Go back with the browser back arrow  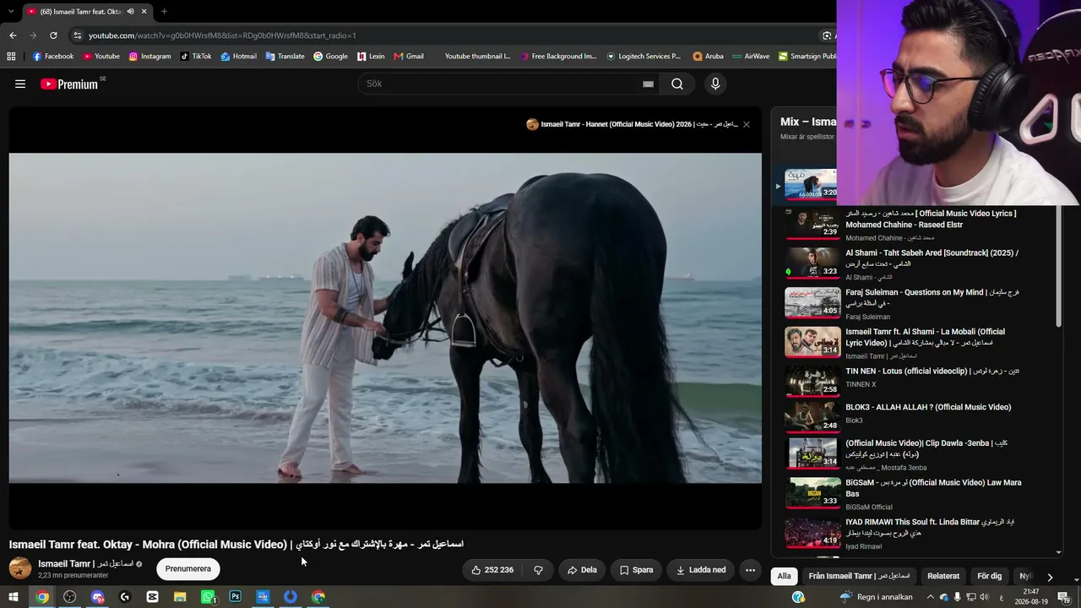13,35
